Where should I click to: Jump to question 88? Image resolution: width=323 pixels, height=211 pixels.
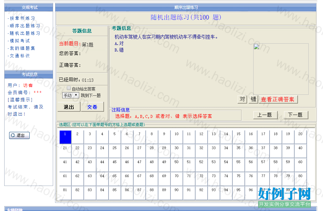152,193
